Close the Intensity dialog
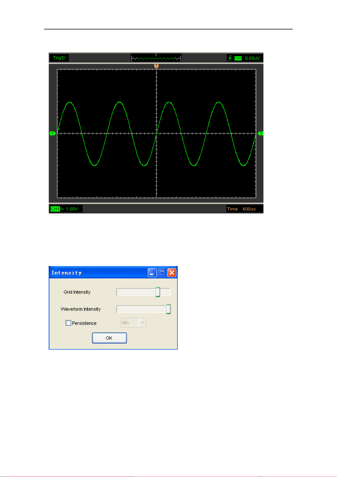The width and height of the screenshot is (337, 477). coord(172,273)
